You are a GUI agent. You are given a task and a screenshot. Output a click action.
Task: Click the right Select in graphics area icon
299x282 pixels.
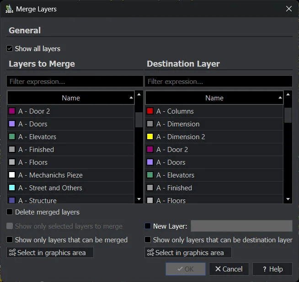pos(150,253)
